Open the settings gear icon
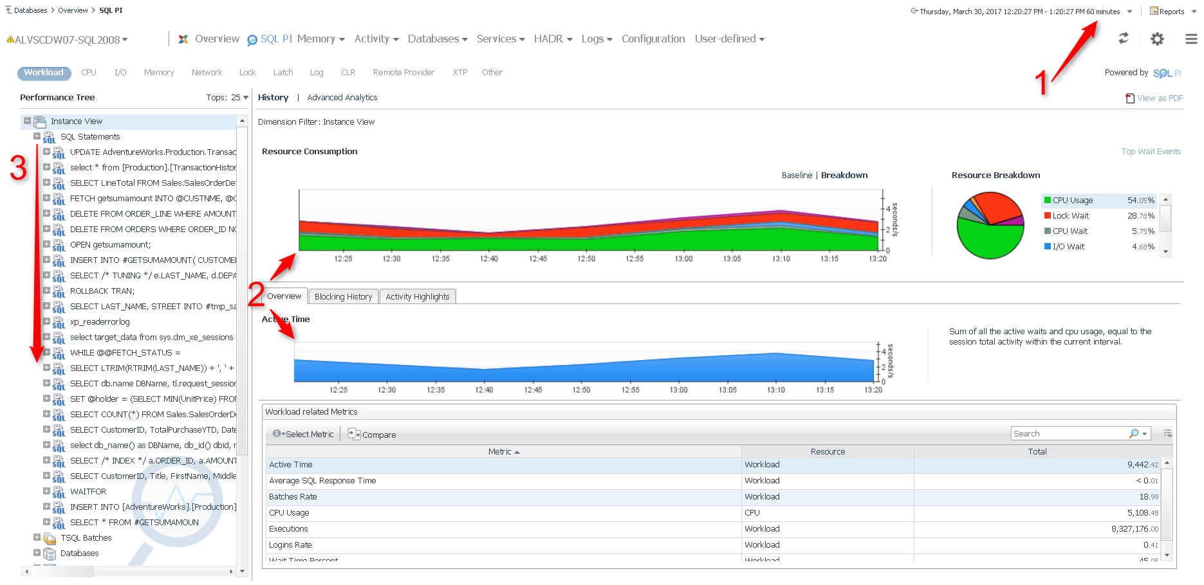This screenshot has width=1204, height=585. coord(1156,39)
